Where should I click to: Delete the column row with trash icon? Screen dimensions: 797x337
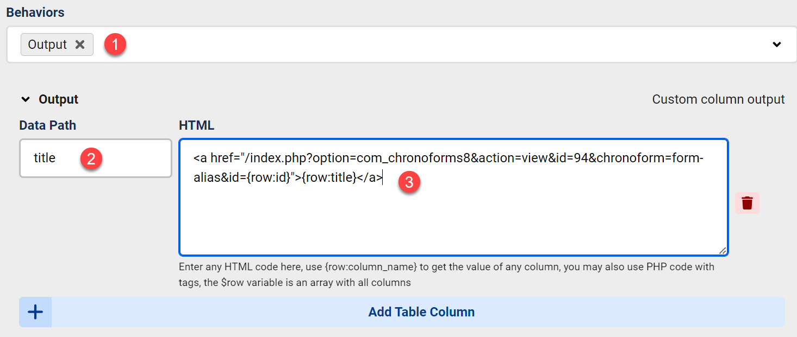[747, 203]
